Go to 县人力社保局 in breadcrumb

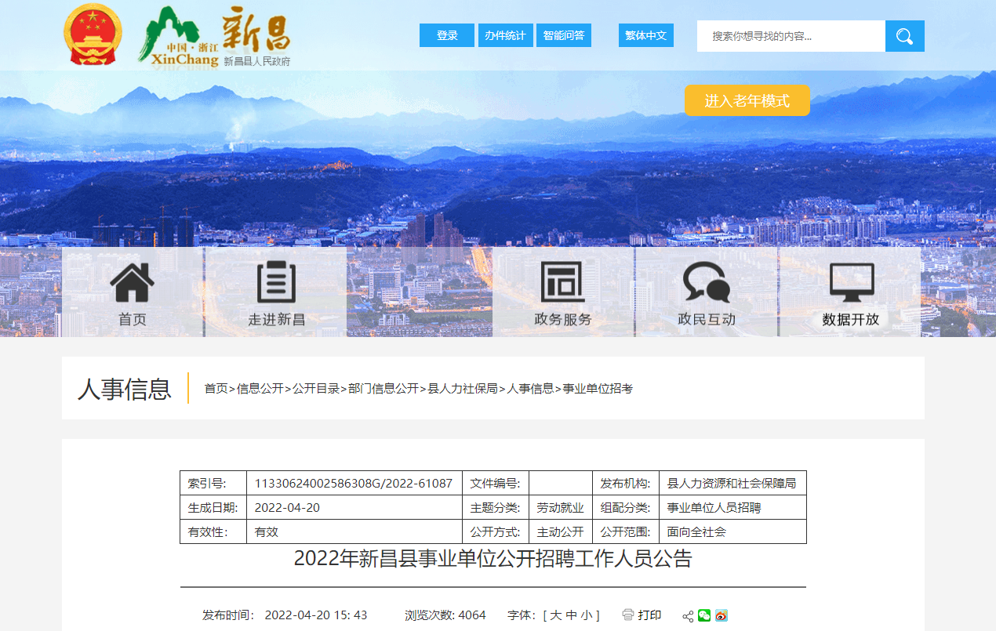coord(463,388)
